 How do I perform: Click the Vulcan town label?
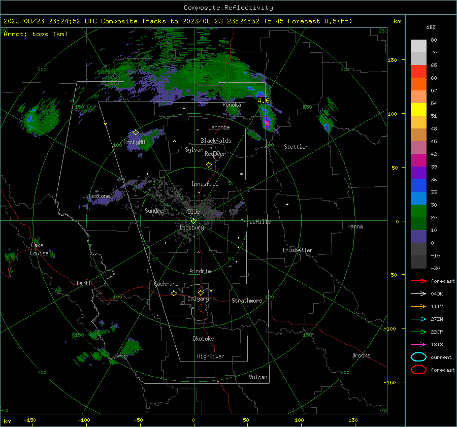tap(258, 377)
